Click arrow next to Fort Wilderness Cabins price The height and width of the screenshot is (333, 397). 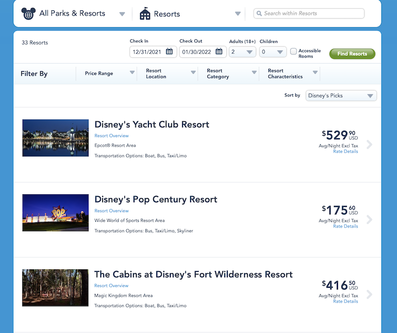[x=369, y=295]
